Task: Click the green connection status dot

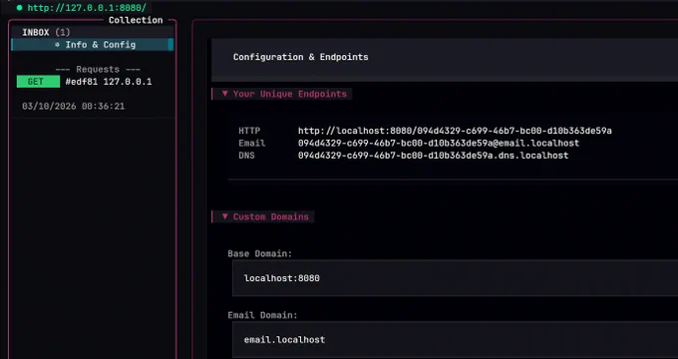Action: 19,8
